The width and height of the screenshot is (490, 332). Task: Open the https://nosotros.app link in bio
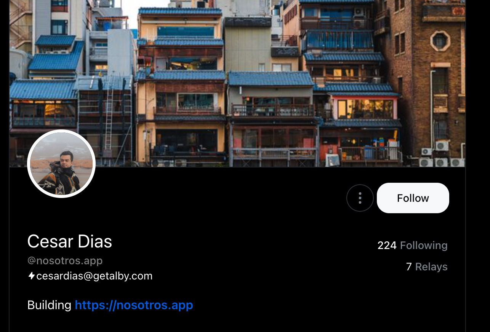(134, 305)
